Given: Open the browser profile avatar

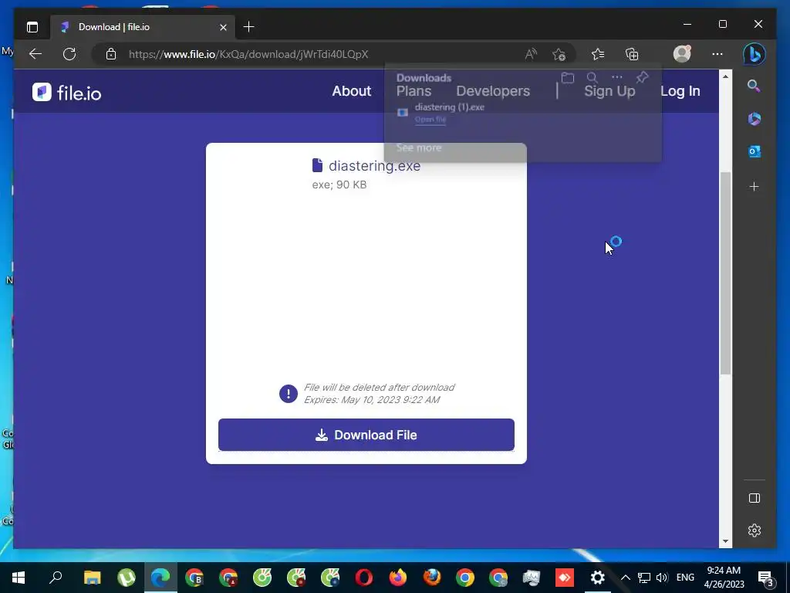Looking at the screenshot, I should [x=682, y=53].
